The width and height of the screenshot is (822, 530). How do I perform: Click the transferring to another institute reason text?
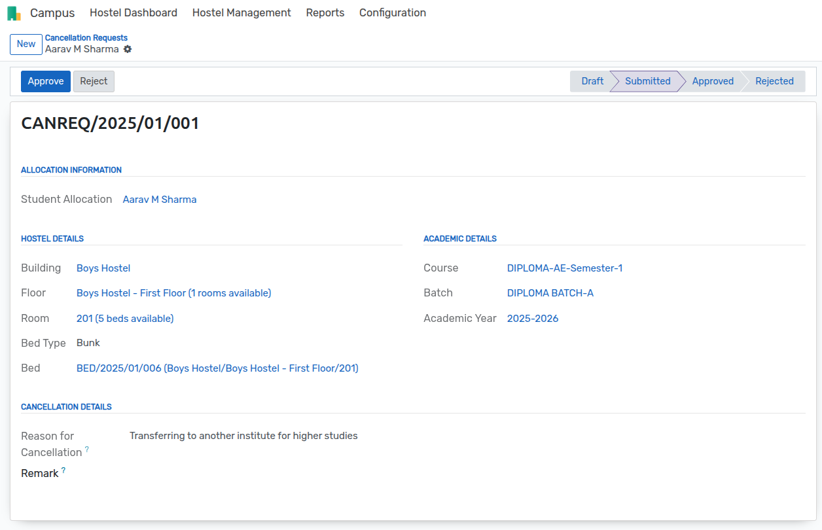243,436
